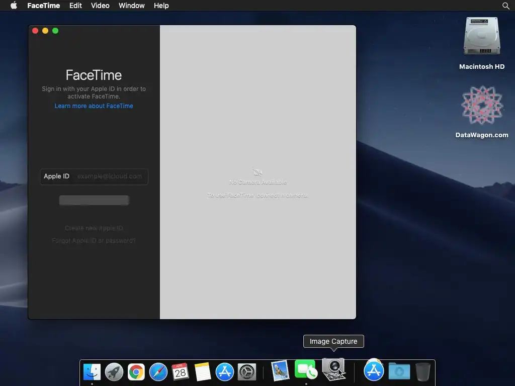Open the Trash in the Dock
The width and height of the screenshot is (515, 386).
pyautogui.click(x=422, y=371)
